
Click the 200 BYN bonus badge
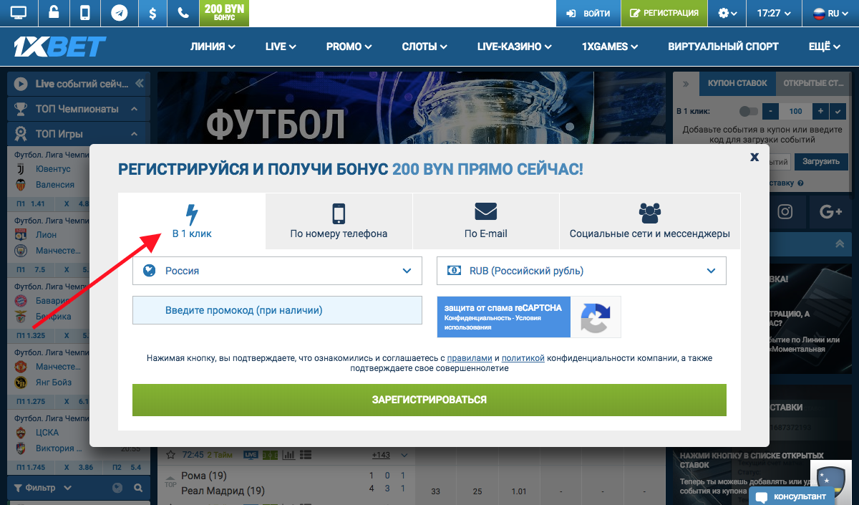point(224,13)
